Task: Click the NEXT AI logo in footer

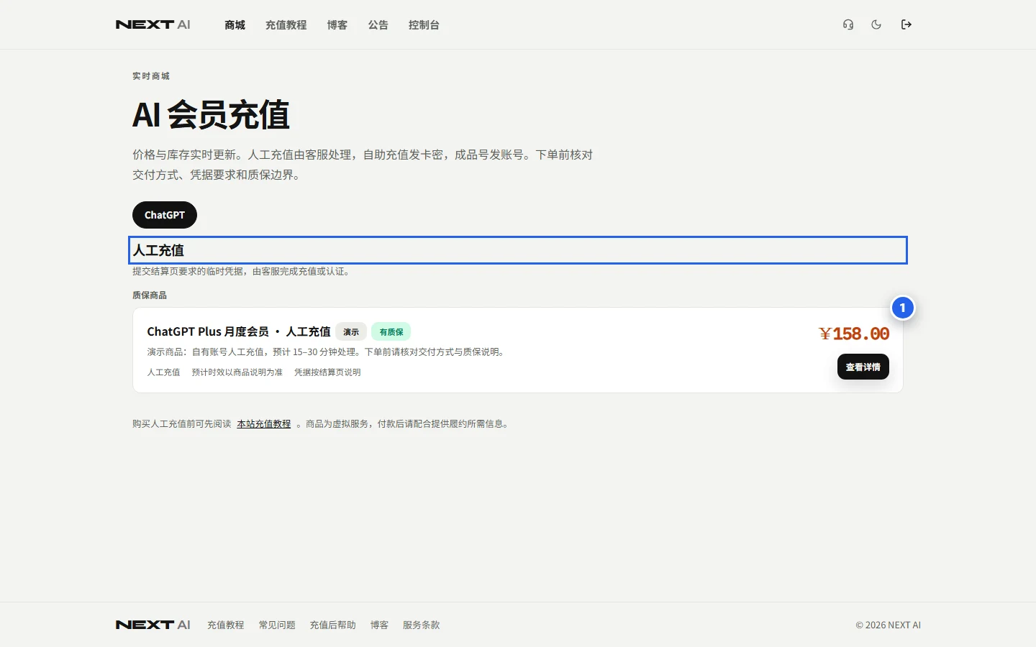Action: click(x=153, y=625)
